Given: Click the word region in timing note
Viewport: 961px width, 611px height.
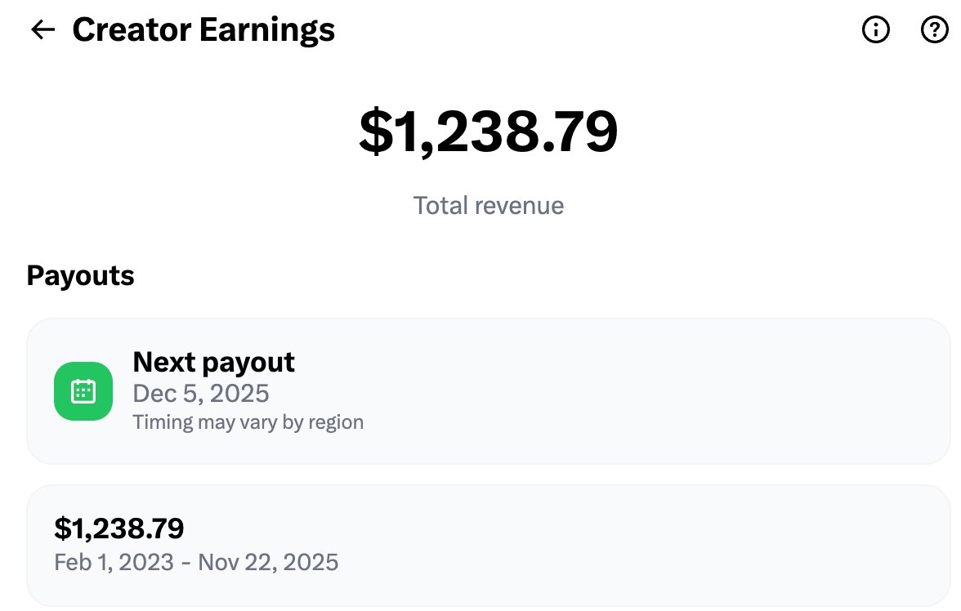Looking at the screenshot, I should (337, 422).
